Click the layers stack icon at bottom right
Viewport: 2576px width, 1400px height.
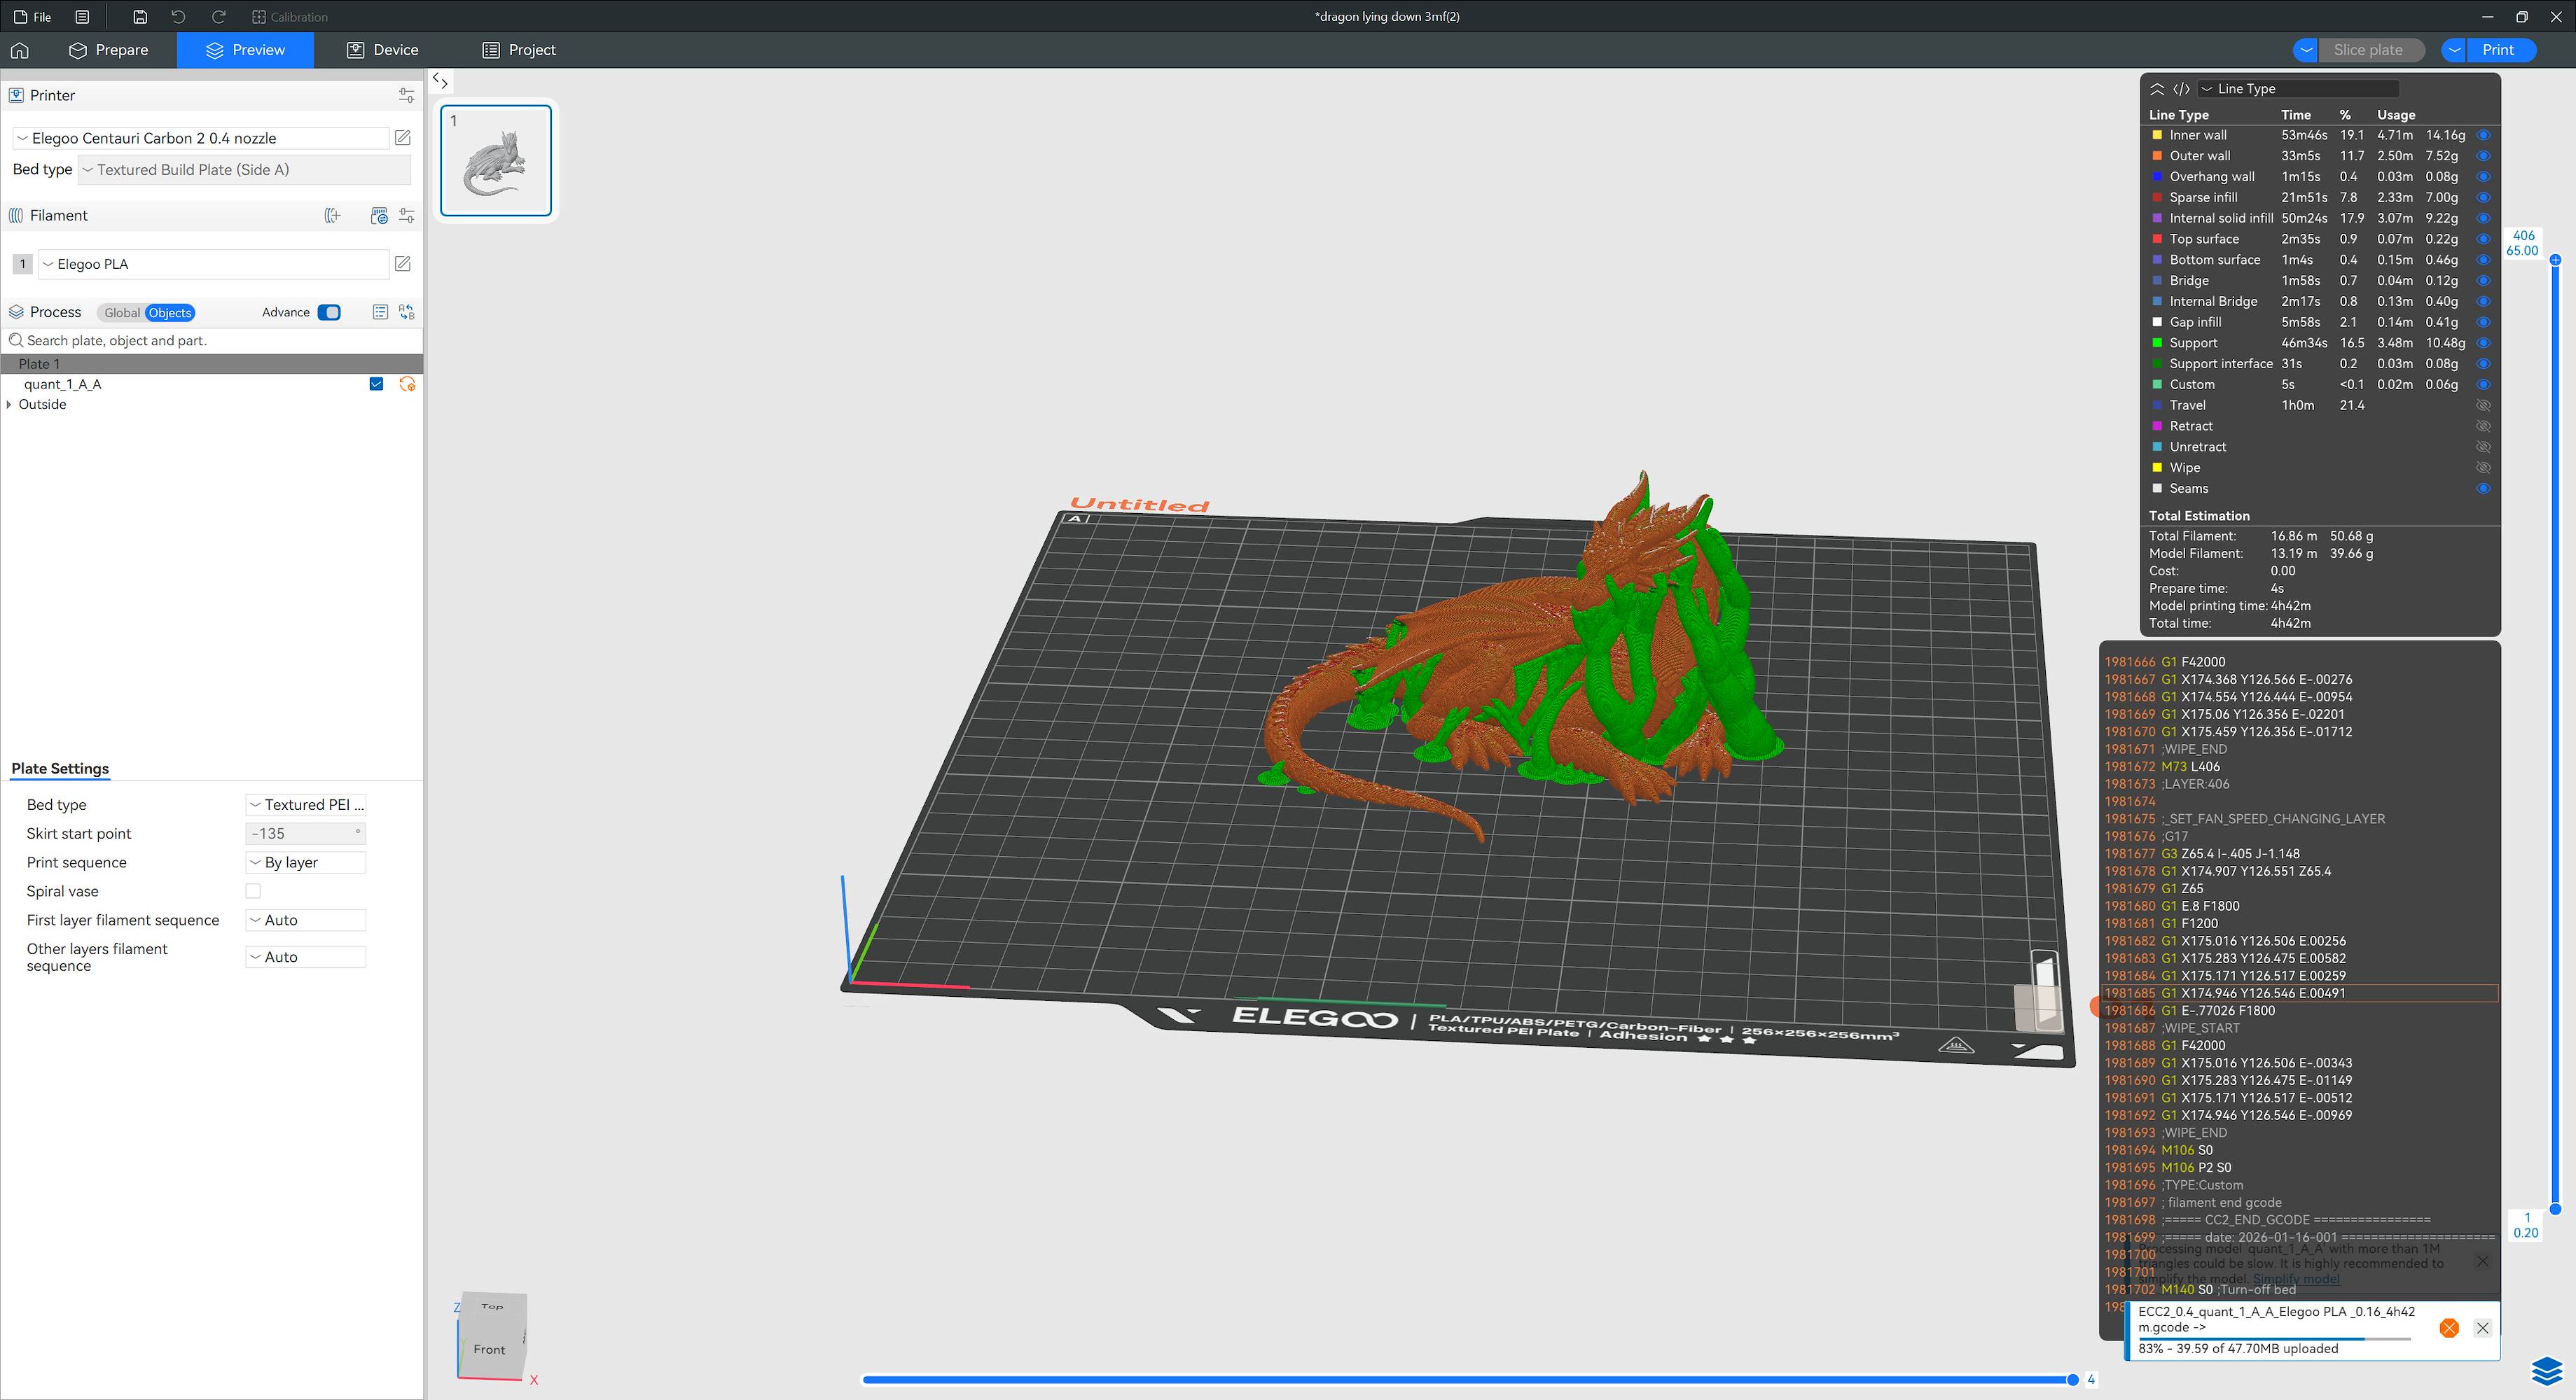[2547, 1371]
